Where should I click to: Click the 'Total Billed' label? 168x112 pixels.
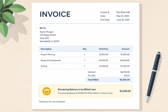tap(93, 80)
